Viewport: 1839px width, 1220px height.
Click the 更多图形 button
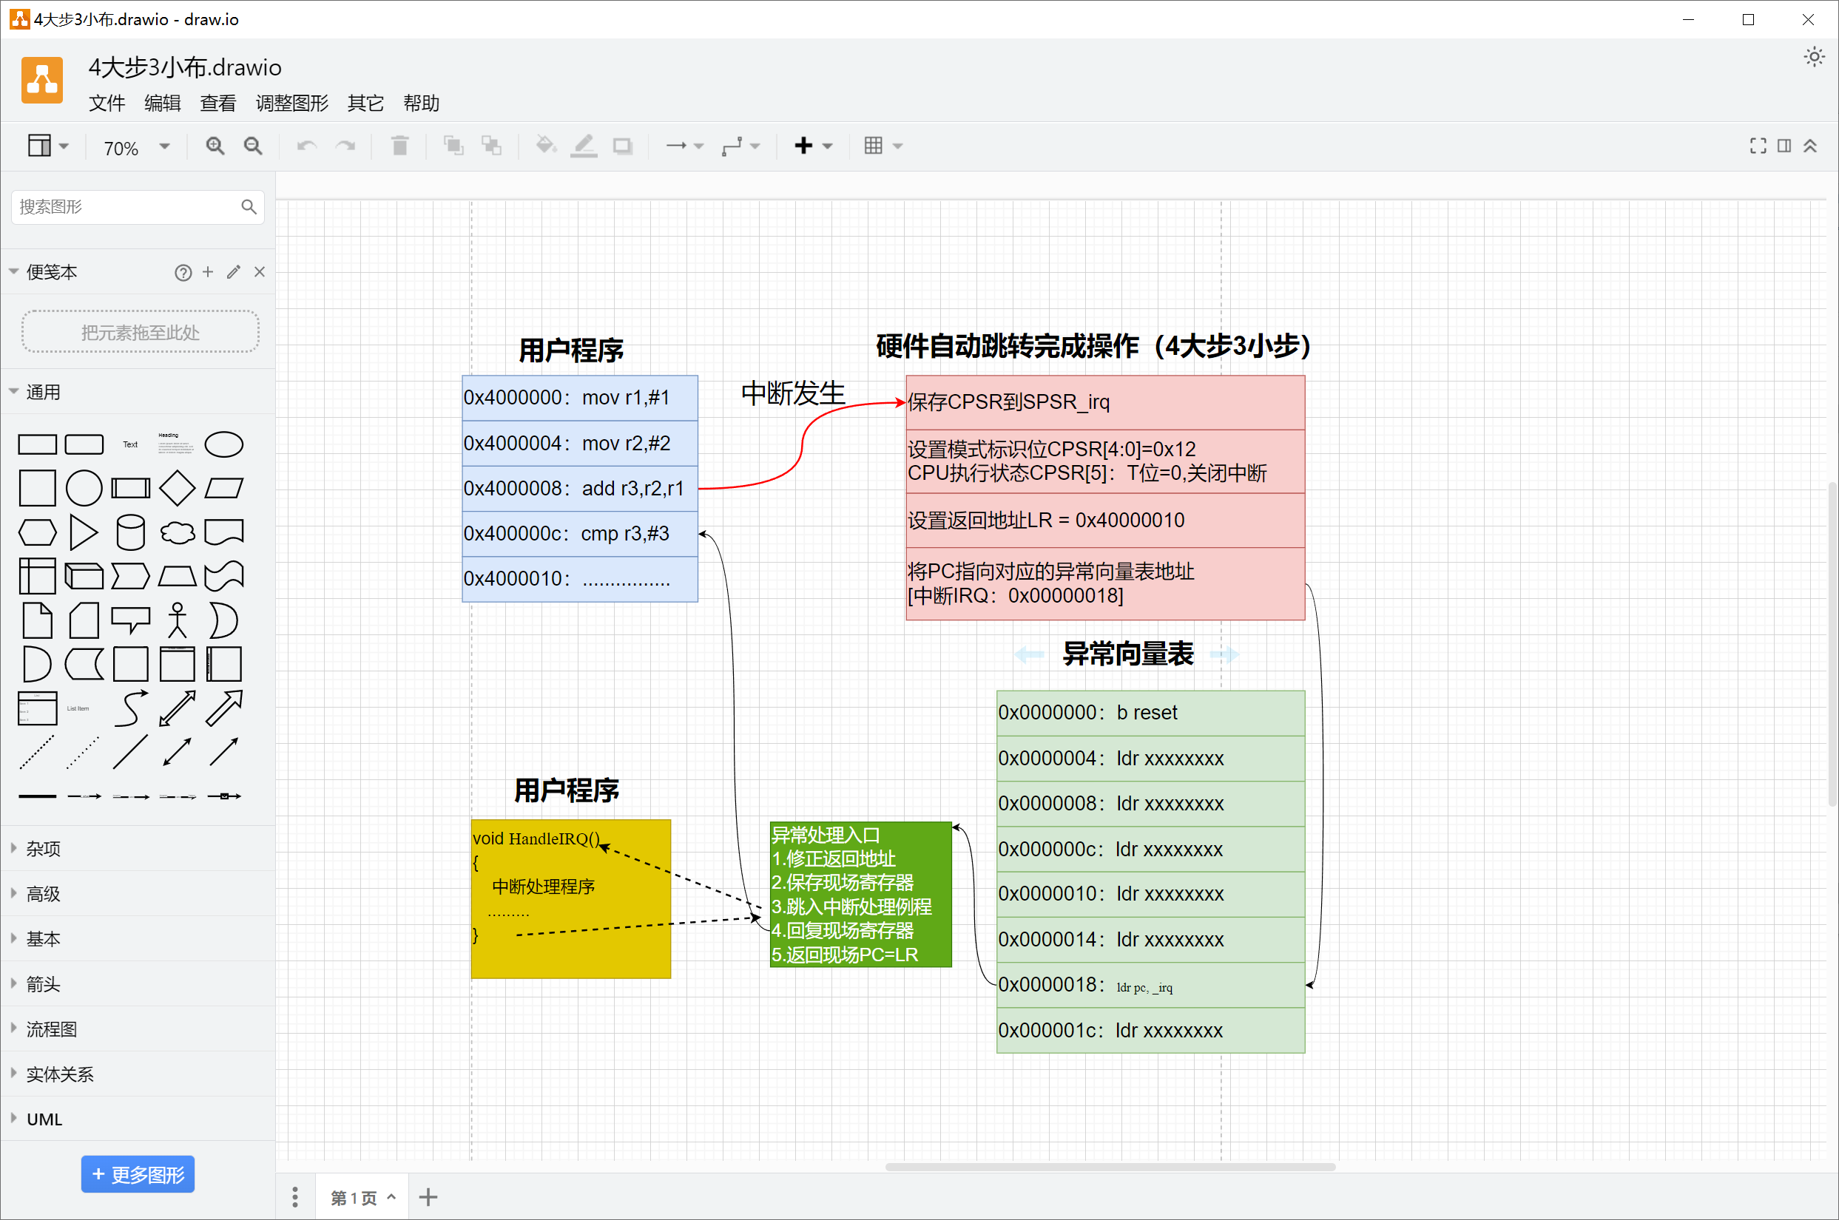pyautogui.click(x=138, y=1175)
